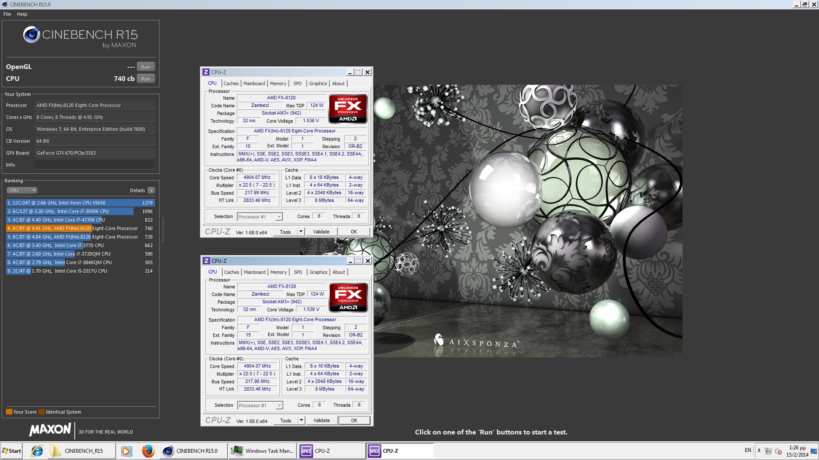Select ranking row Intel Core i5-3317U
The height and width of the screenshot is (460, 819).
tap(80, 271)
